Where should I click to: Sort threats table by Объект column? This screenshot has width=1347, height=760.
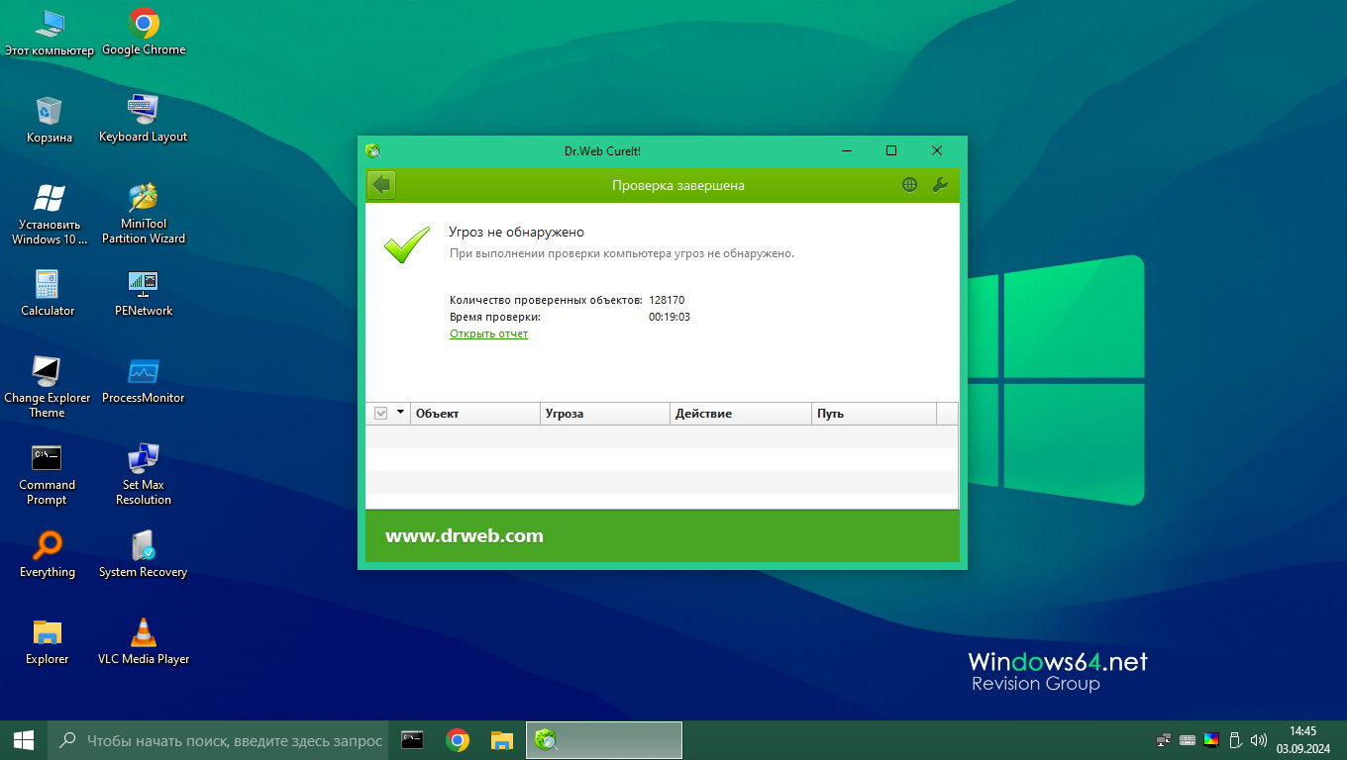click(x=475, y=414)
